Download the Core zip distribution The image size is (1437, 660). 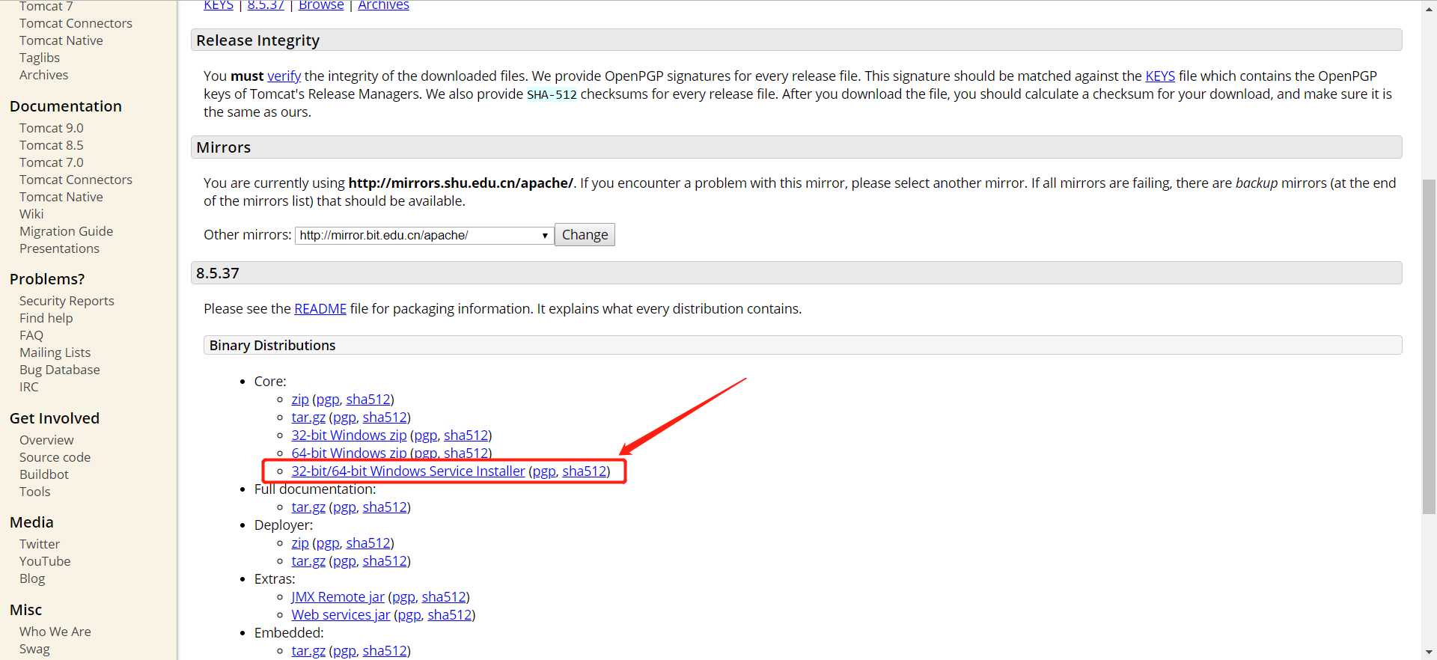(300, 399)
